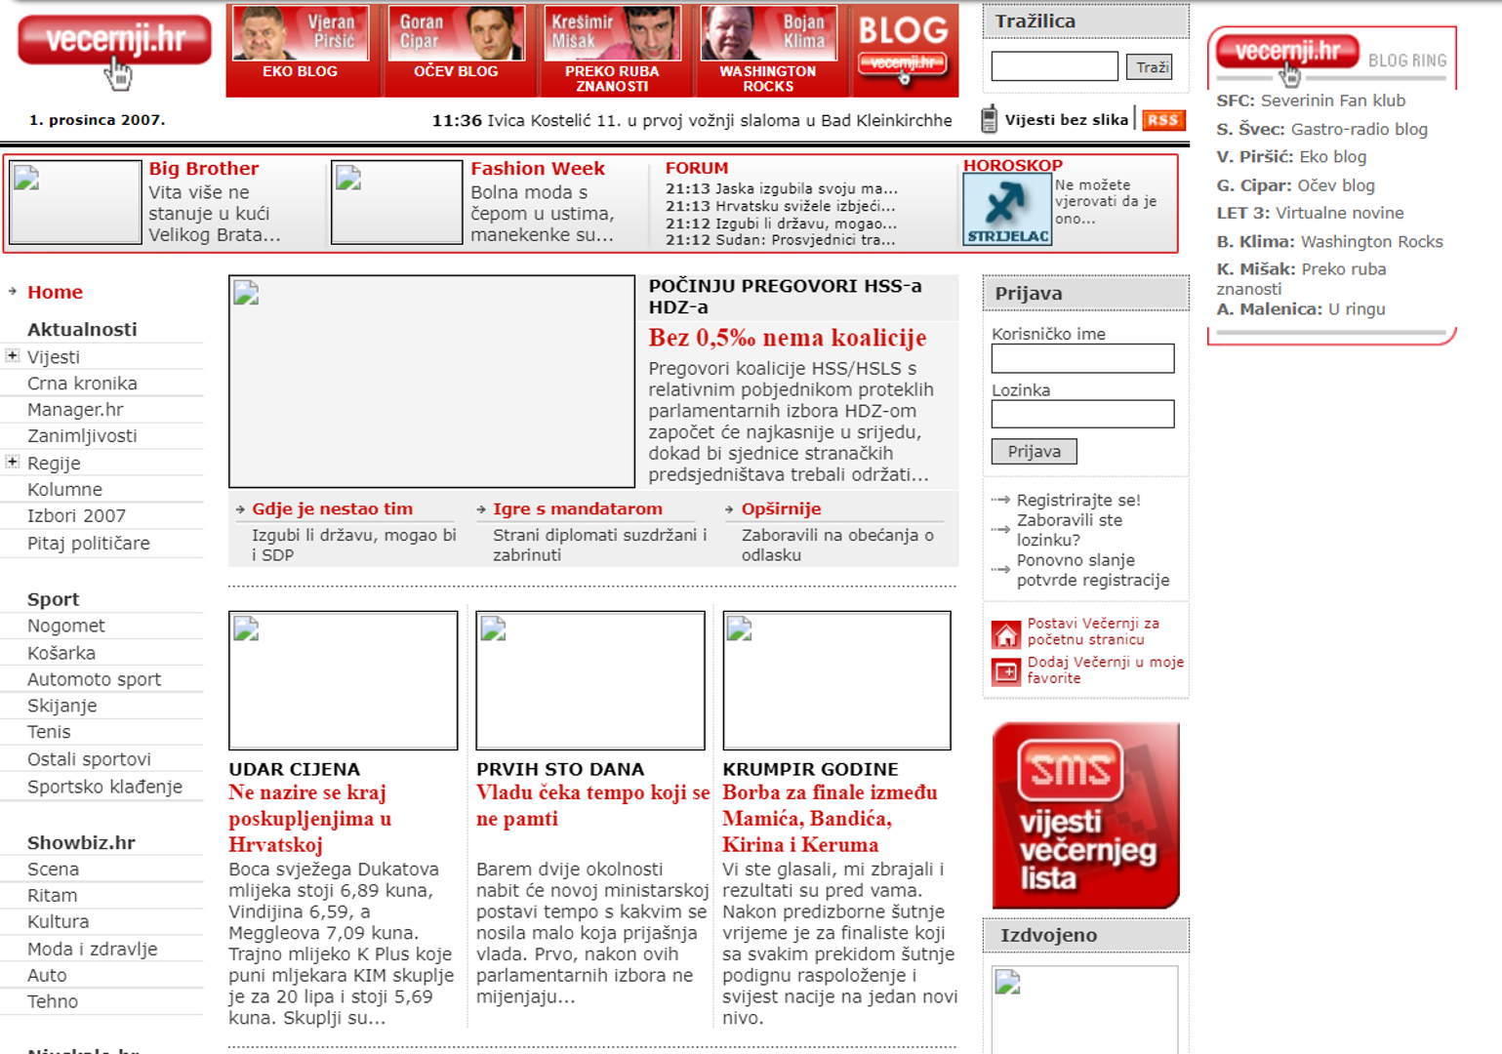Image resolution: width=1502 pixels, height=1054 pixels.
Task: Go to Home in the sidebar
Action: tap(55, 292)
